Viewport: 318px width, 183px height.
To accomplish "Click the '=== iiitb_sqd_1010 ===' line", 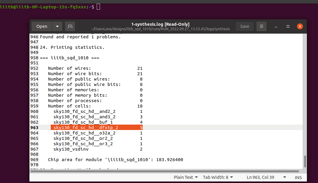I will pyautogui.click(x=70, y=58).
